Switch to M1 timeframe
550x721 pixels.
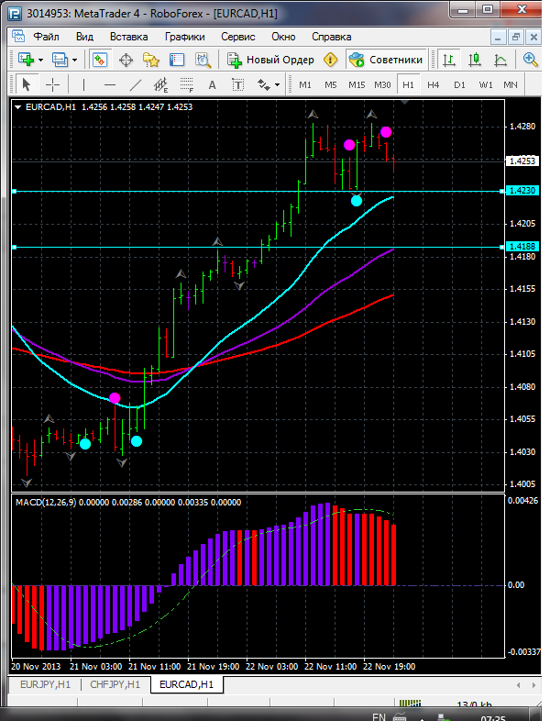[304, 84]
